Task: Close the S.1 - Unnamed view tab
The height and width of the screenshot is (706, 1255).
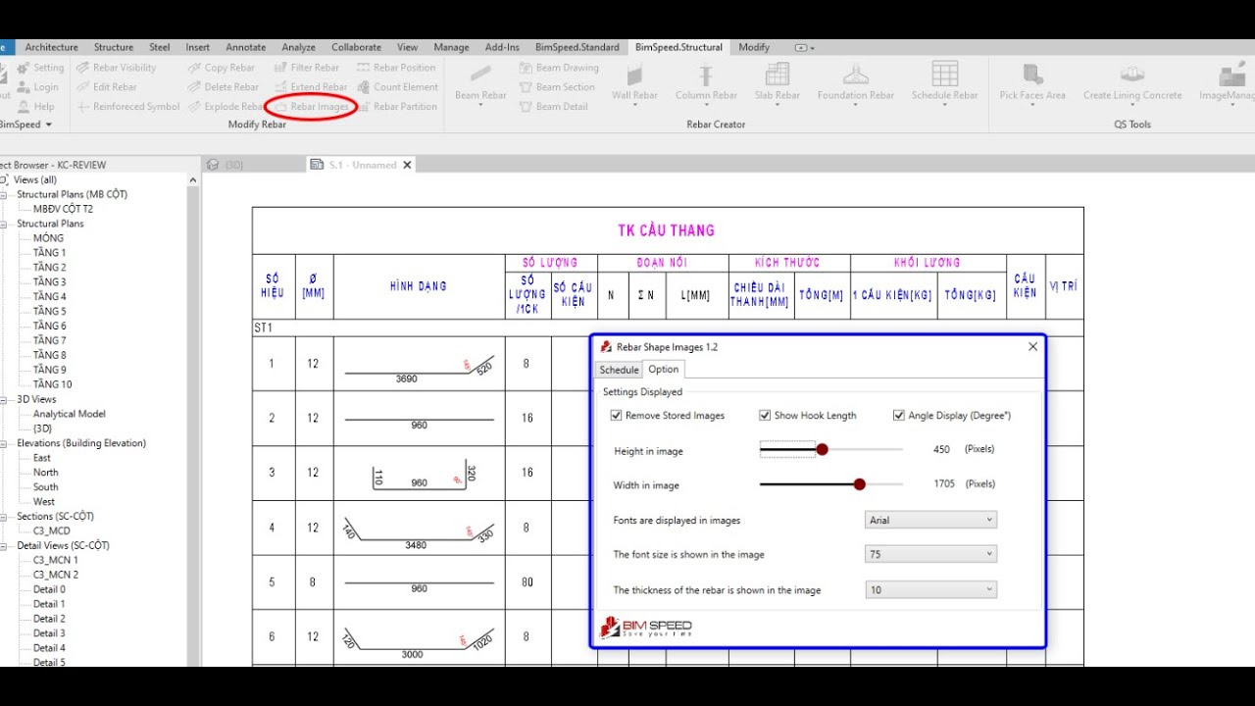Action: click(x=407, y=165)
